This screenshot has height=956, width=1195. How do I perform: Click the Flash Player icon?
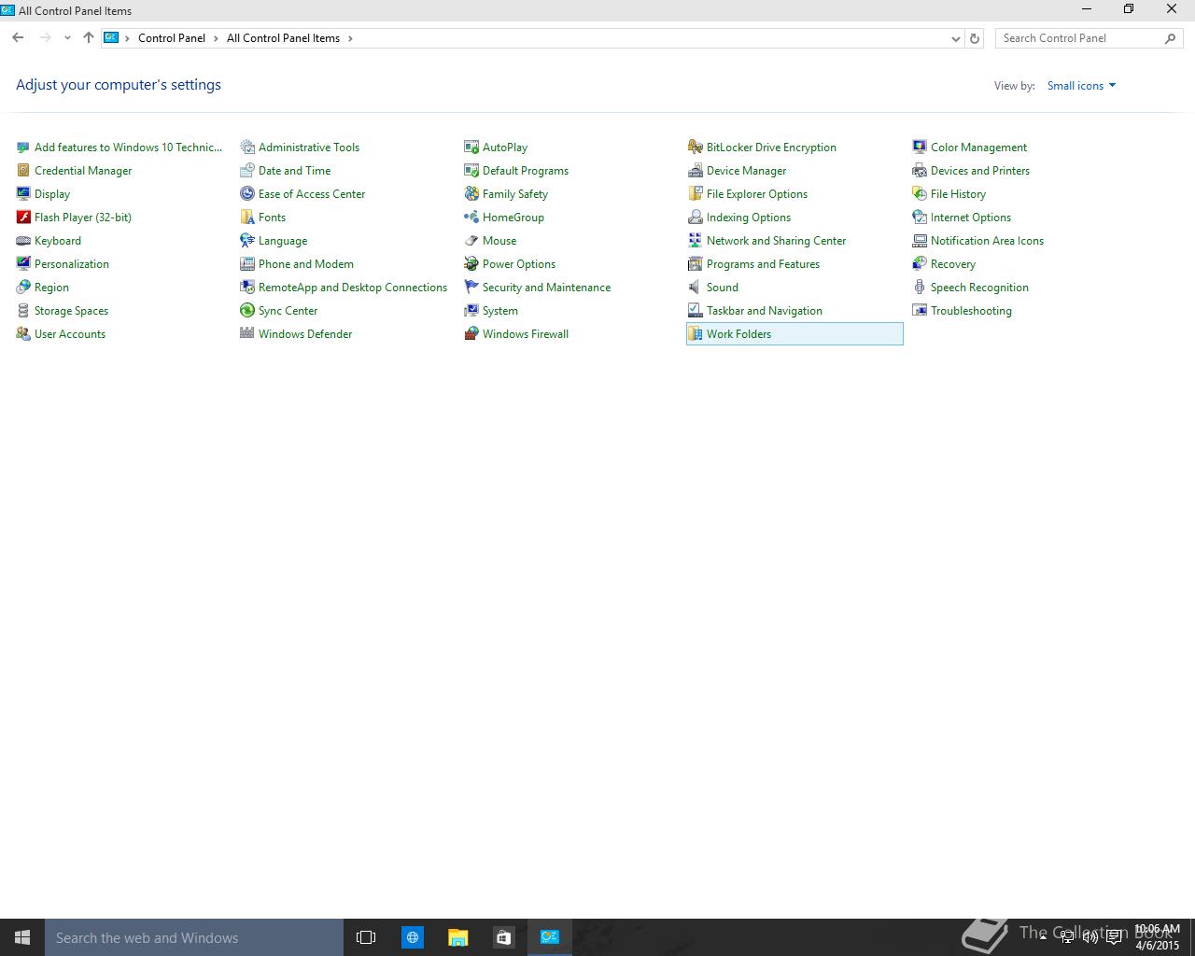click(x=23, y=217)
